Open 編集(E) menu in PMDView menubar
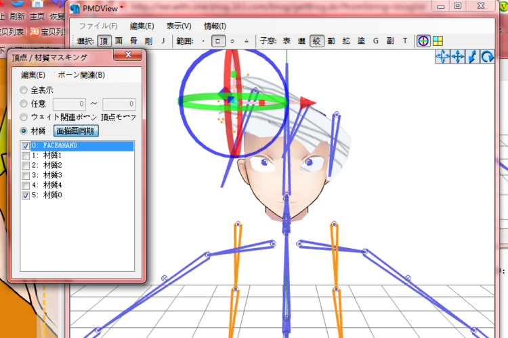The width and height of the screenshot is (508, 338). [x=142, y=26]
